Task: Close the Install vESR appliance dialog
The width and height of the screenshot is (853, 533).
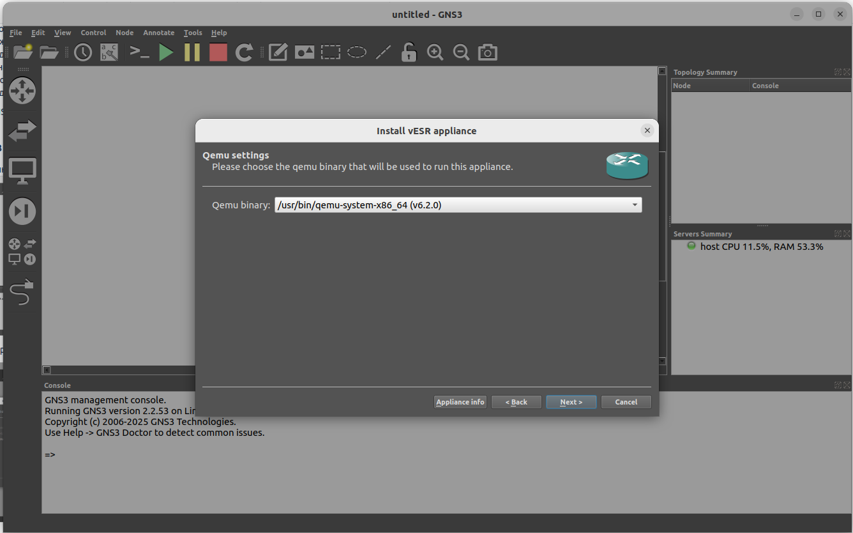Action: tap(647, 130)
